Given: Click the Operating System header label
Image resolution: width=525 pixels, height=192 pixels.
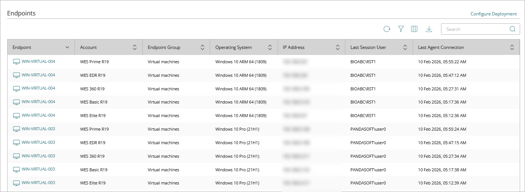Looking at the screenshot, I should (234, 47).
